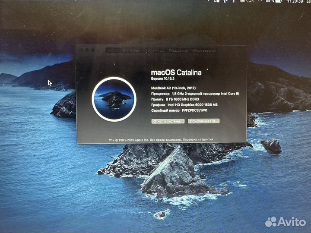Click the Обновление ПО button
Viewport: 311px width, 233px height.
click(204, 121)
